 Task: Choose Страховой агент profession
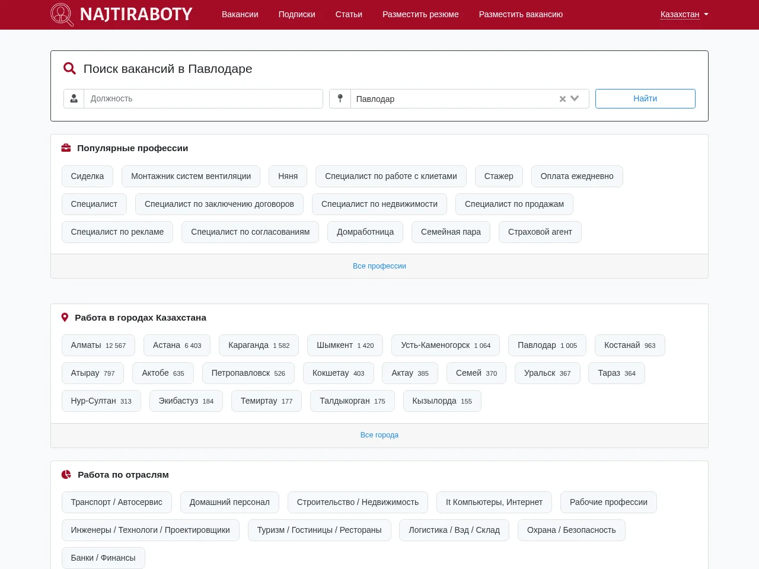pos(540,232)
